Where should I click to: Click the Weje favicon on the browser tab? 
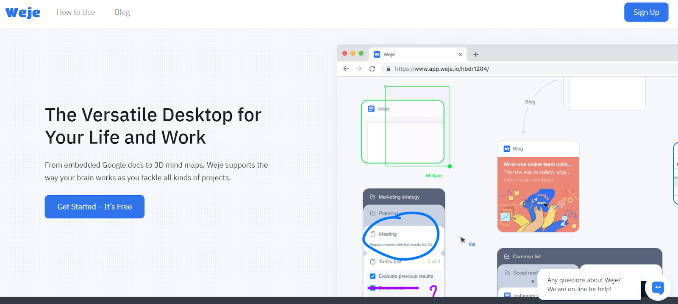coord(377,54)
